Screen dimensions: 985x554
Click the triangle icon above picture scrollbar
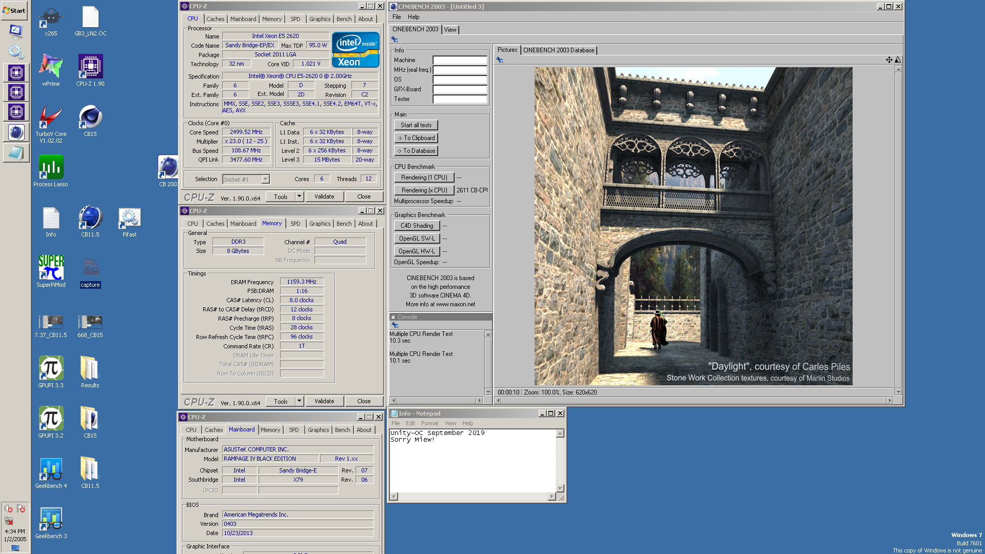[x=898, y=60]
